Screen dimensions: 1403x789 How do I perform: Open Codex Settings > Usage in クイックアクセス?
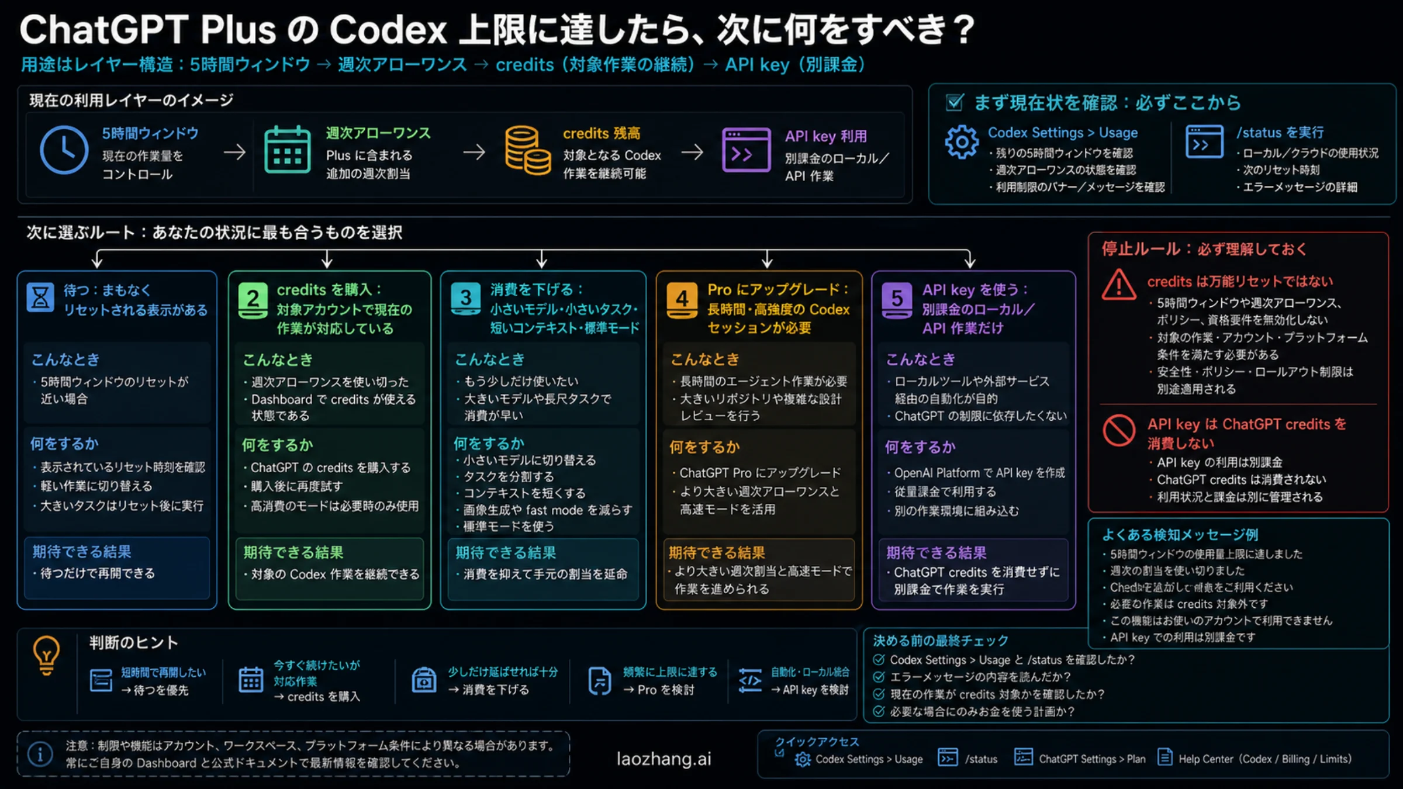click(869, 759)
